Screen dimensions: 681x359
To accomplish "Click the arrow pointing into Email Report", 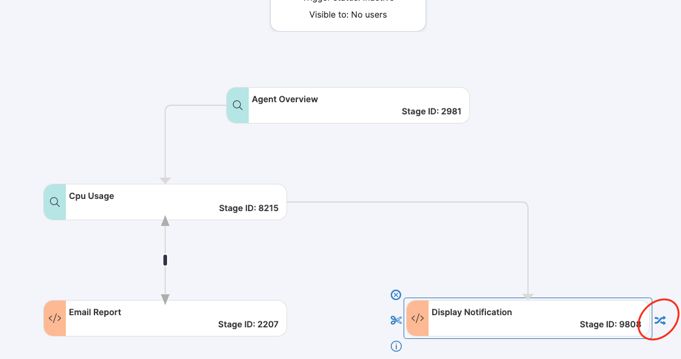I will tap(165, 298).
